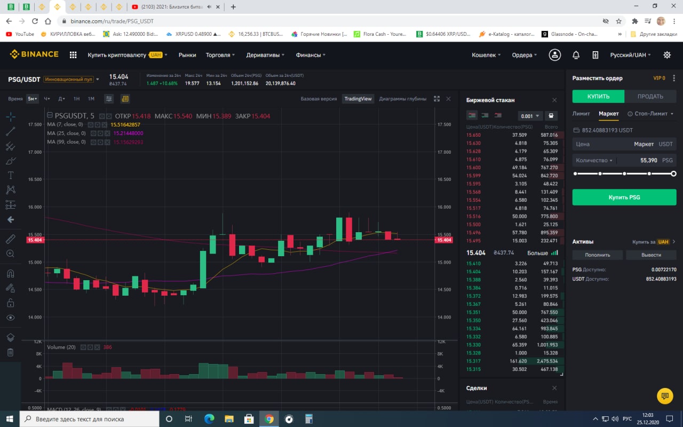This screenshot has height=427, width=683.
Task: Select the patterns drawing tool
Action: coord(11,189)
